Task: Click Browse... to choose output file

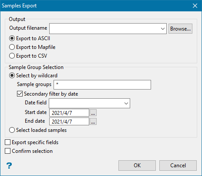Action: click(180, 29)
